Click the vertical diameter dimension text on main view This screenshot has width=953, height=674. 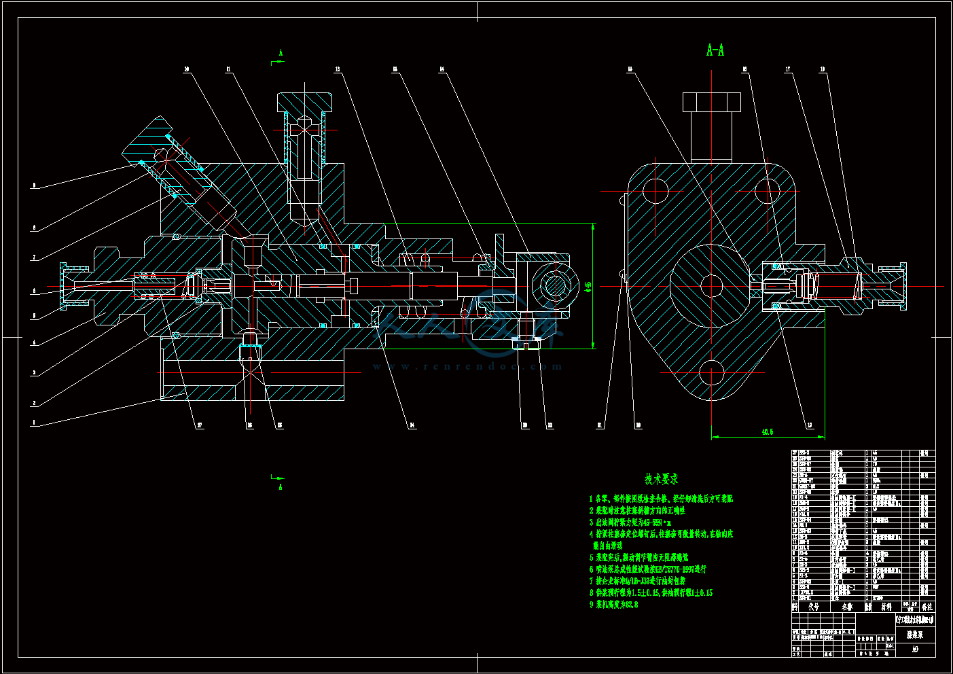589,287
